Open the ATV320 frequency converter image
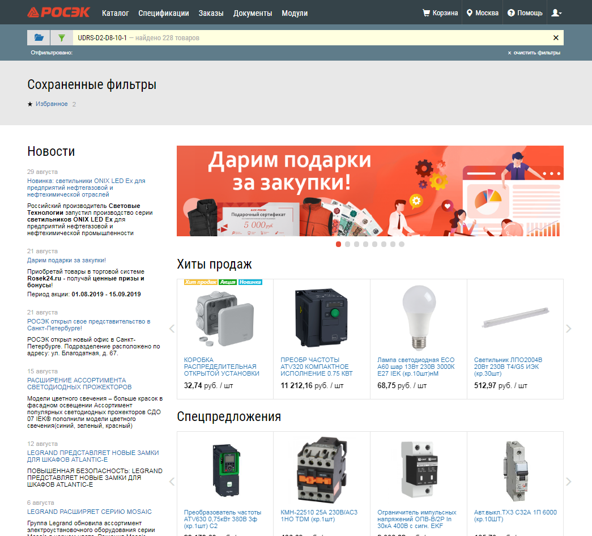The image size is (592, 536). 321,318
